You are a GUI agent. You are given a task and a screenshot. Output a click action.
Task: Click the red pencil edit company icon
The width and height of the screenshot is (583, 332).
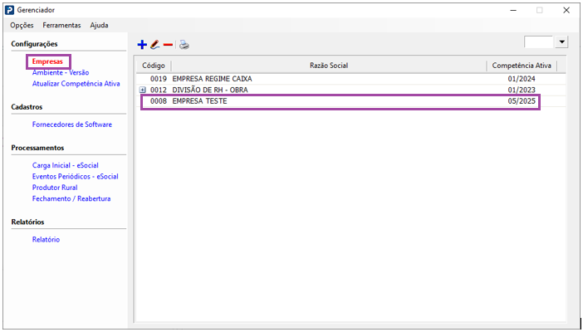pos(155,45)
